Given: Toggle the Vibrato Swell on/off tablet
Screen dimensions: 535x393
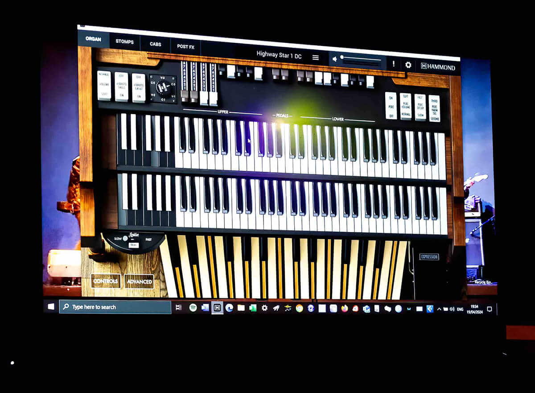Looking at the screenshot, I should click(x=121, y=87).
